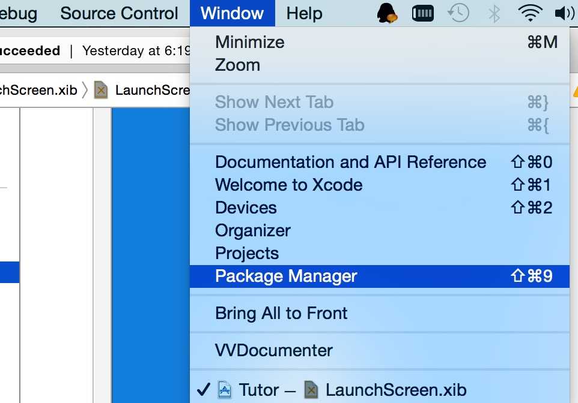Open the memory chip status icon

[x=423, y=14]
